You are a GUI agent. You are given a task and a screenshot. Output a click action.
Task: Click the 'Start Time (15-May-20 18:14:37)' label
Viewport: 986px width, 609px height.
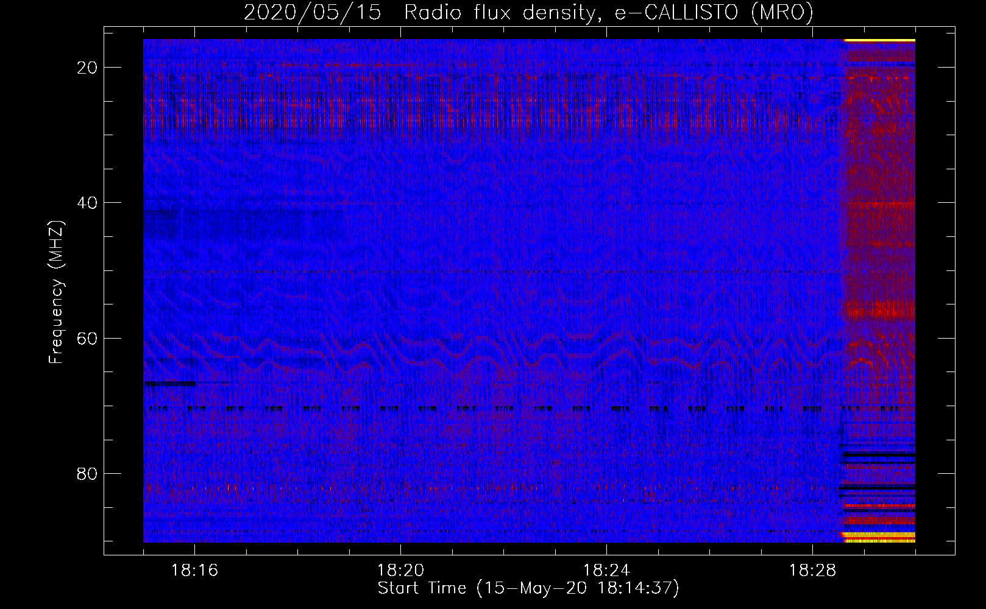pos(528,588)
